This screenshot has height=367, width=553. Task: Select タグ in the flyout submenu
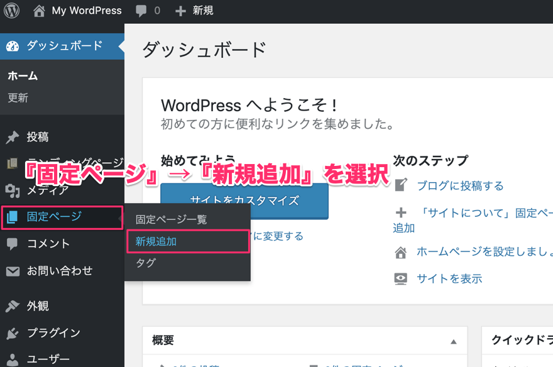145,263
